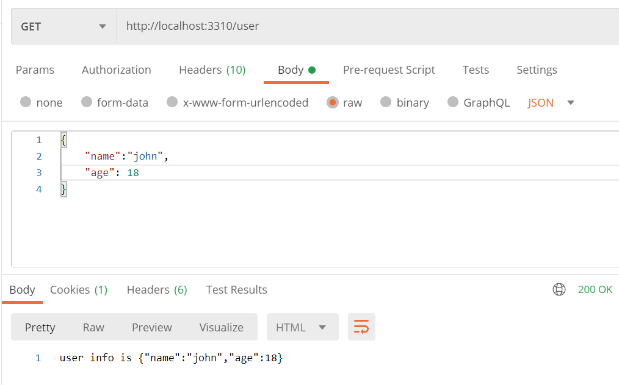The height and width of the screenshot is (385, 619).
Task: Switch to the Params tab
Action: tap(35, 70)
